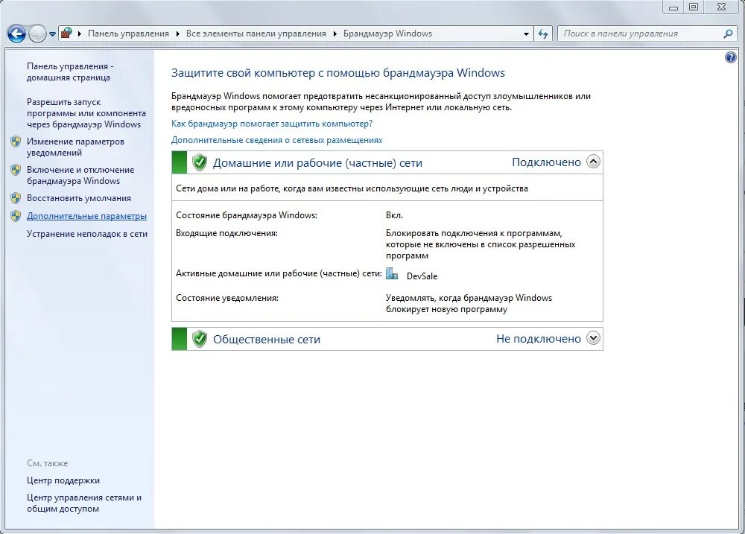Expand arrow after 'Панель управления' breadcrumb
Viewport: 745px width, 534px height.
tap(178, 34)
